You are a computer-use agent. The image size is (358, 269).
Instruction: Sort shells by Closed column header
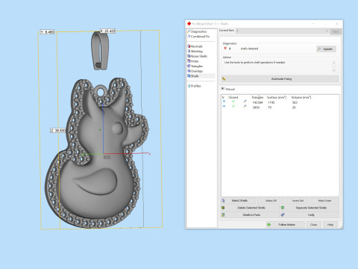pyautogui.click(x=233, y=97)
